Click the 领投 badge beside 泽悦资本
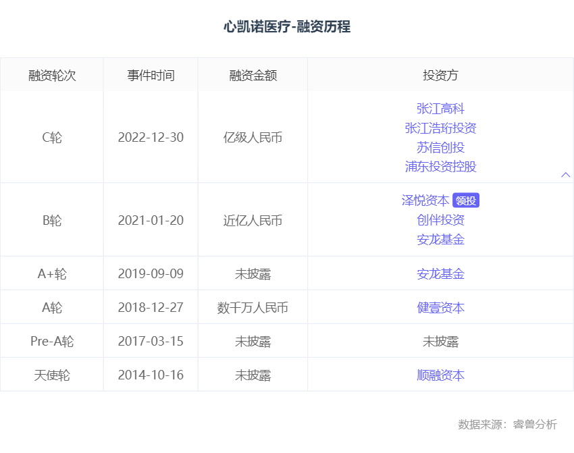This screenshot has height=453, width=574. [466, 201]
